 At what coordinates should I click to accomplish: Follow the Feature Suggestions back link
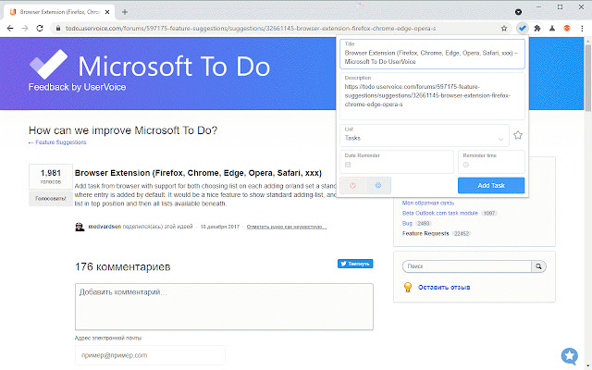point(57,142)
